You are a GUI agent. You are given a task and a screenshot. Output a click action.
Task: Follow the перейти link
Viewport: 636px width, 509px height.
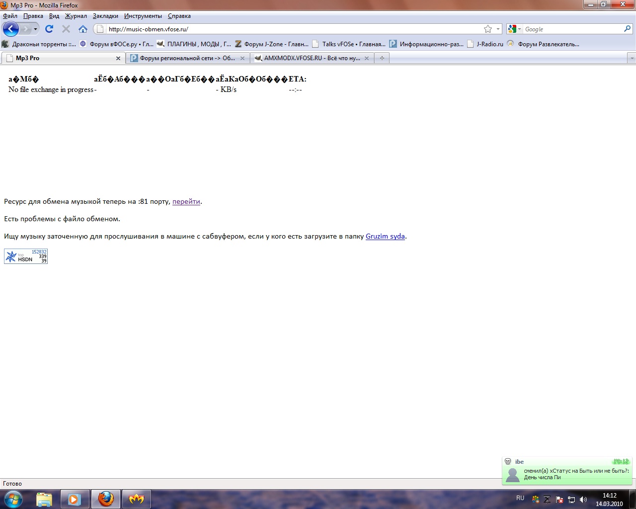click(x=186, y=201)
